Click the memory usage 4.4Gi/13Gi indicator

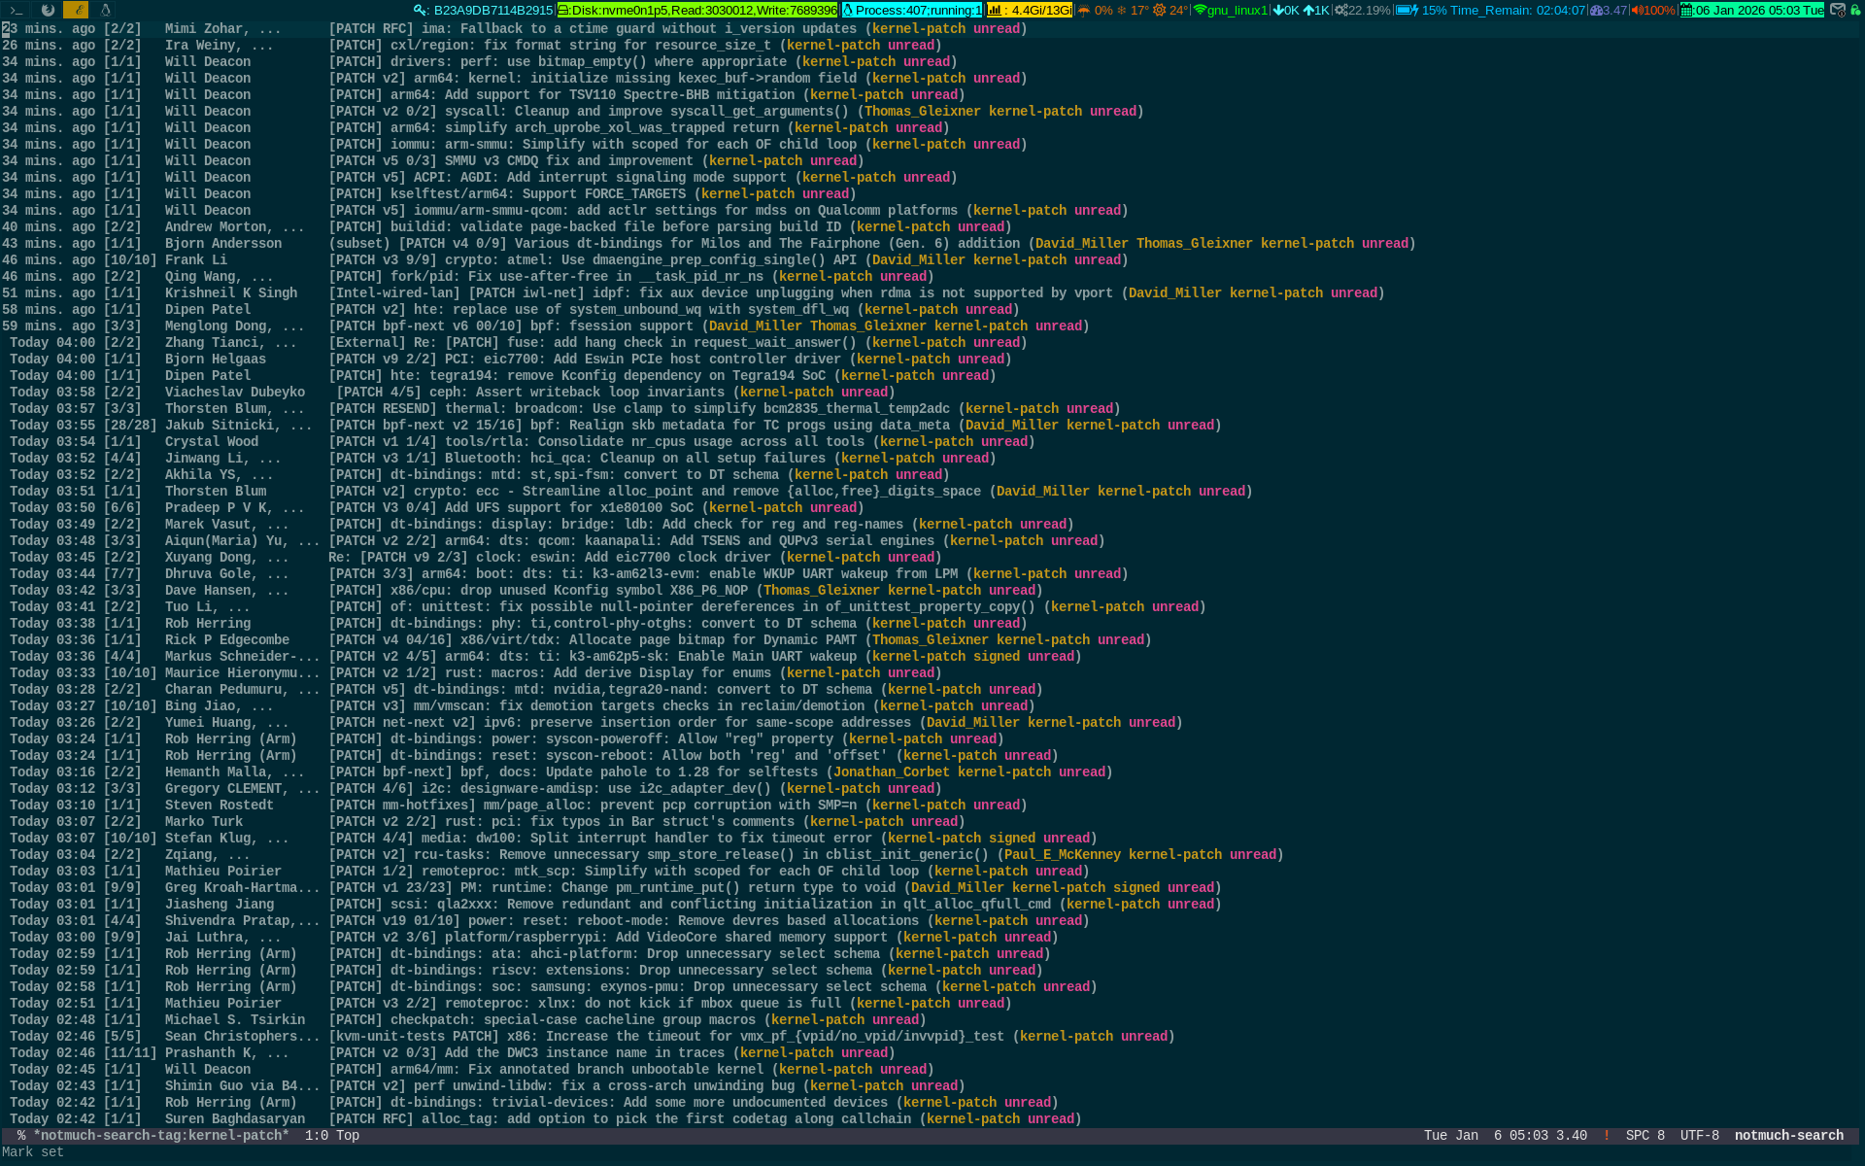(x=1030, y=10)
